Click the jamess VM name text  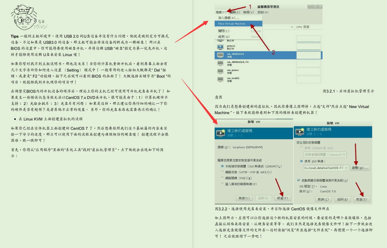tap(231, 46)
